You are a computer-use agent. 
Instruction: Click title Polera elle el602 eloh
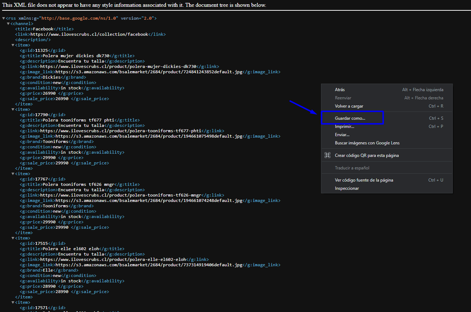tap(71, 249)
